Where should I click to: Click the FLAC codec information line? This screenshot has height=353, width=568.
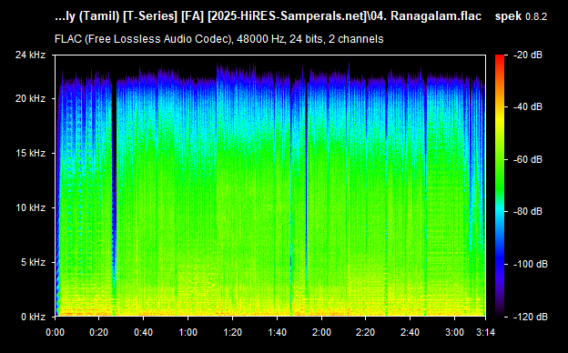(219, 39)
